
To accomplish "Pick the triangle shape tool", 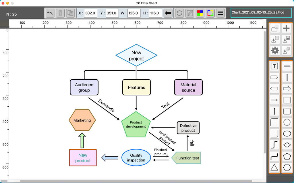I will pos(275,167).
